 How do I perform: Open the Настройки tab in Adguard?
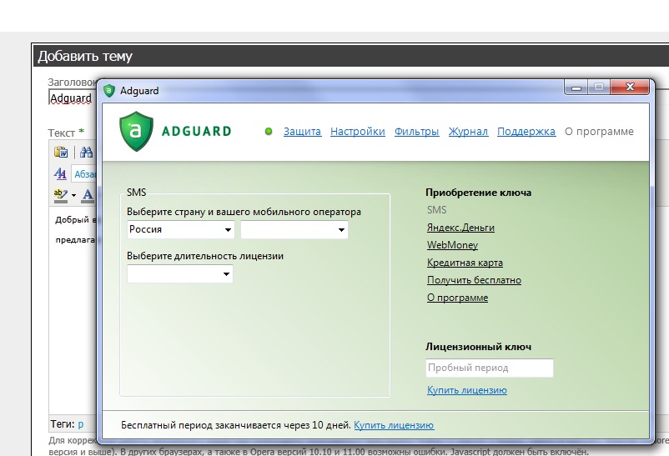pyautogui.click(x=358, y=132)
